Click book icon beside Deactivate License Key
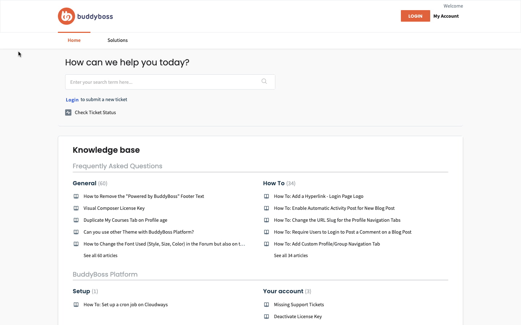521x325 pixels. 266,317
